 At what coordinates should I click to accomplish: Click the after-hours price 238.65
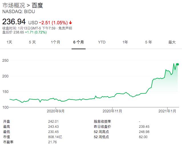tap(19, 32)
